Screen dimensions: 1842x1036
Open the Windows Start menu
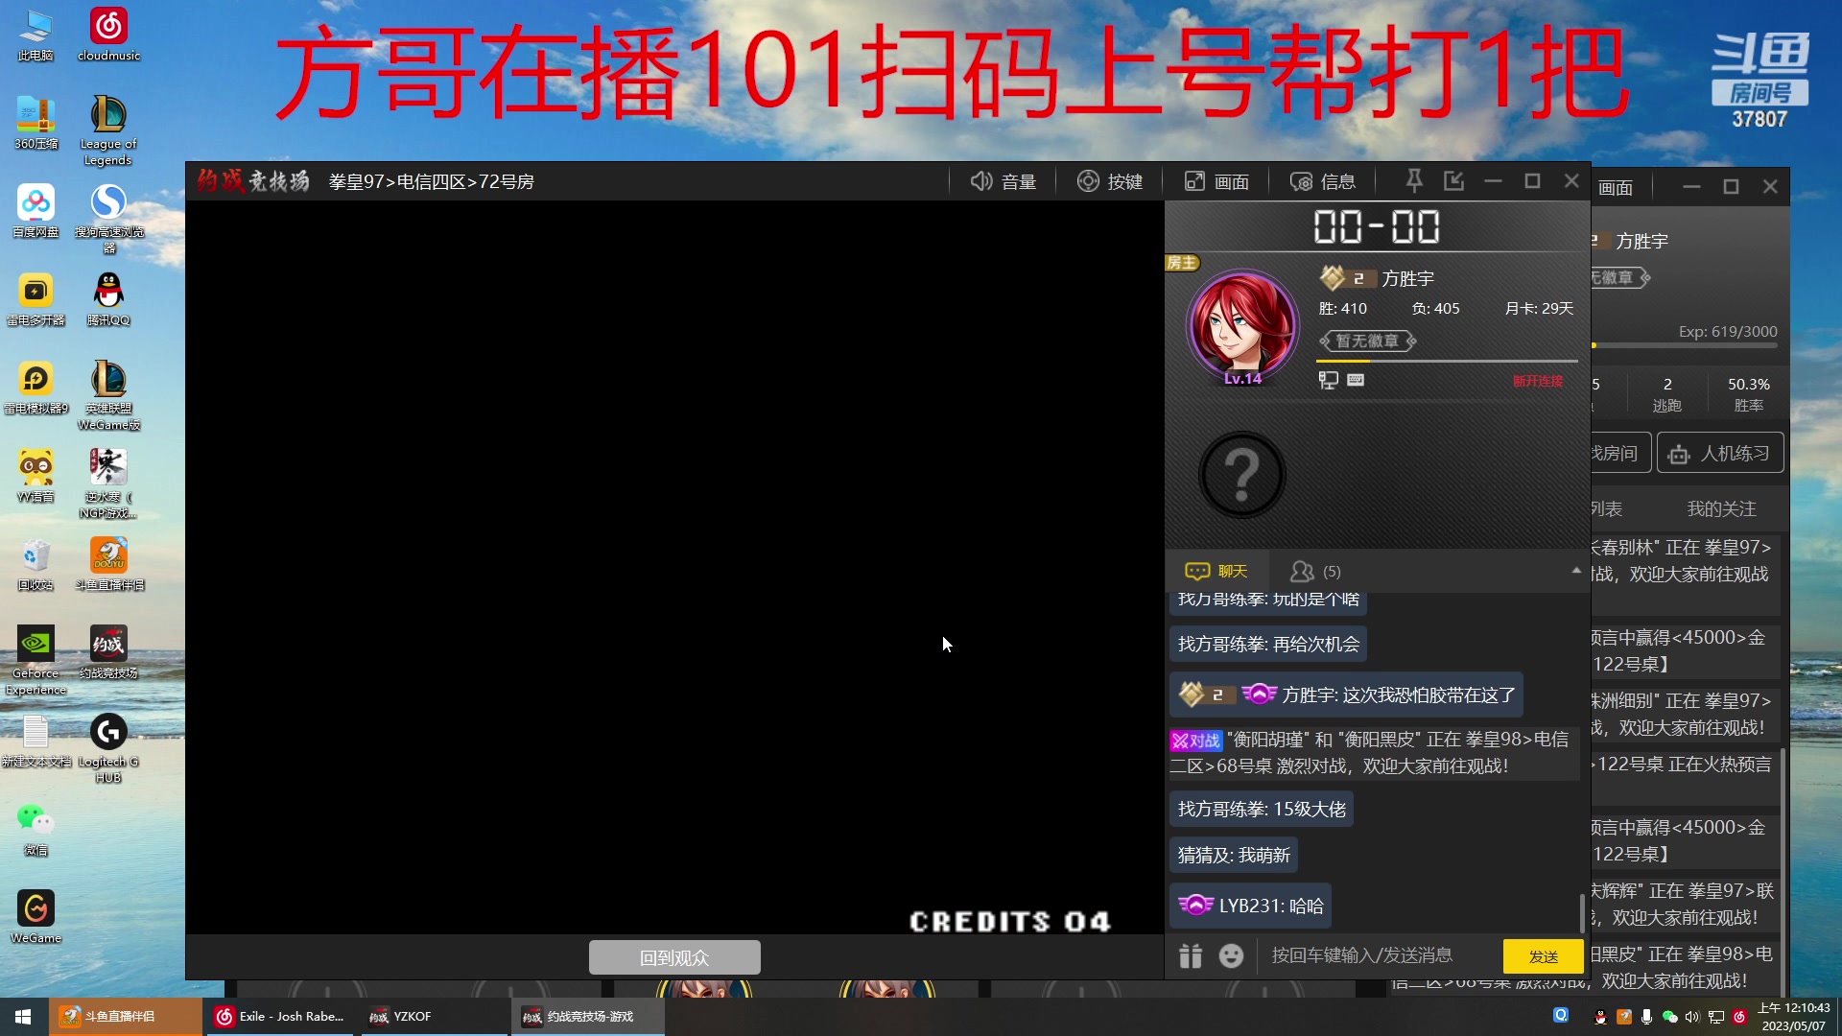coord(23,1017)
